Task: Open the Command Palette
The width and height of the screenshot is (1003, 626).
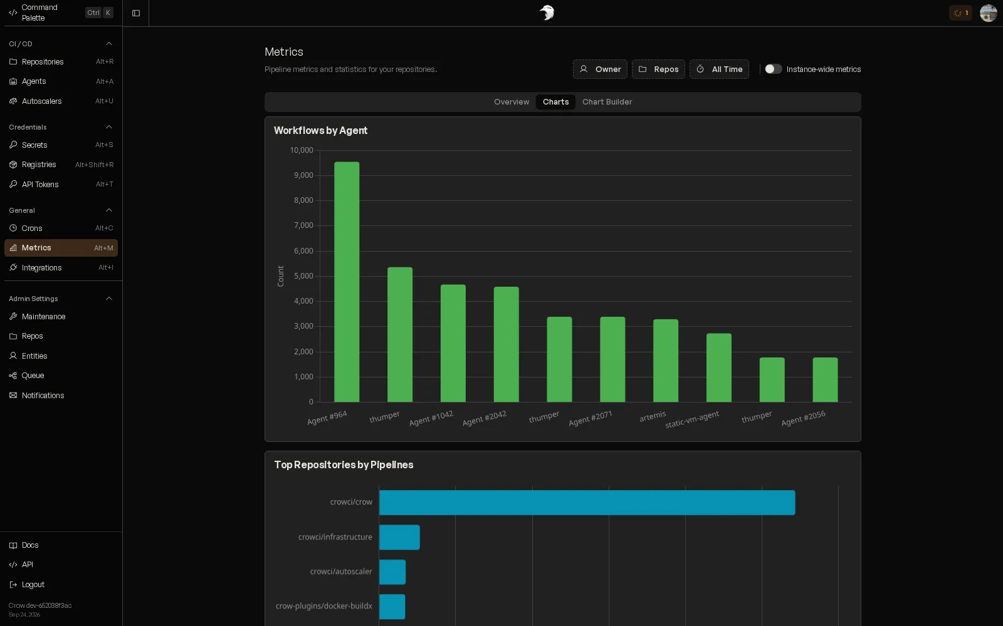Action: [61, 13]
